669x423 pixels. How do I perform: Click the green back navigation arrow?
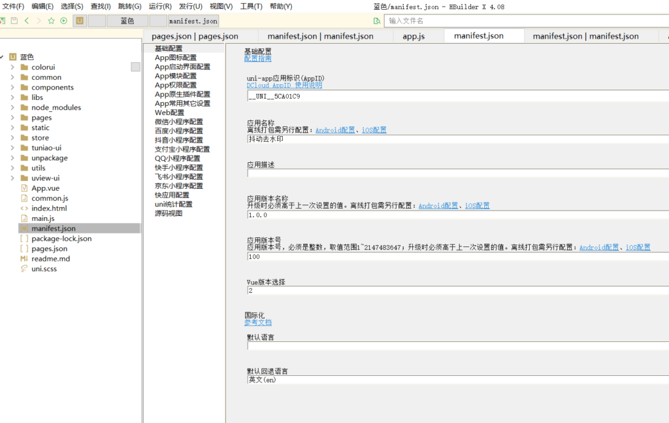click(27, 21)
